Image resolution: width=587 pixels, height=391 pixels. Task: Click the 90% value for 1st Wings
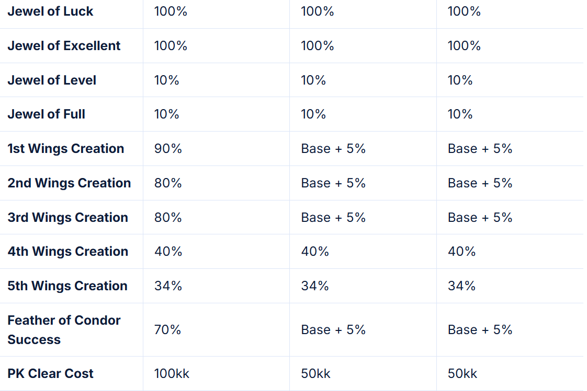click(x=168, y=149)
